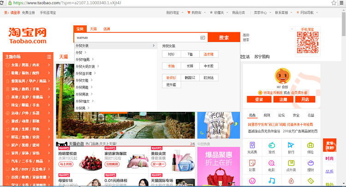The image size is (346, 187).
Task: Close the mobile Taobao QR code panel
Action: (292, 29)
